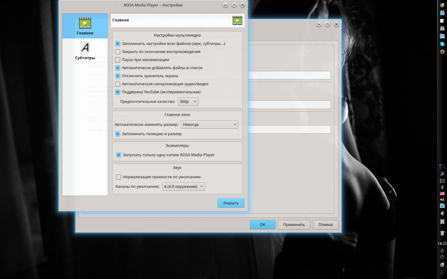Viewport: 447px width, 279px height.
Task: Click the 'Каналы по умолчанию:' label
Action: coord(138,187)
